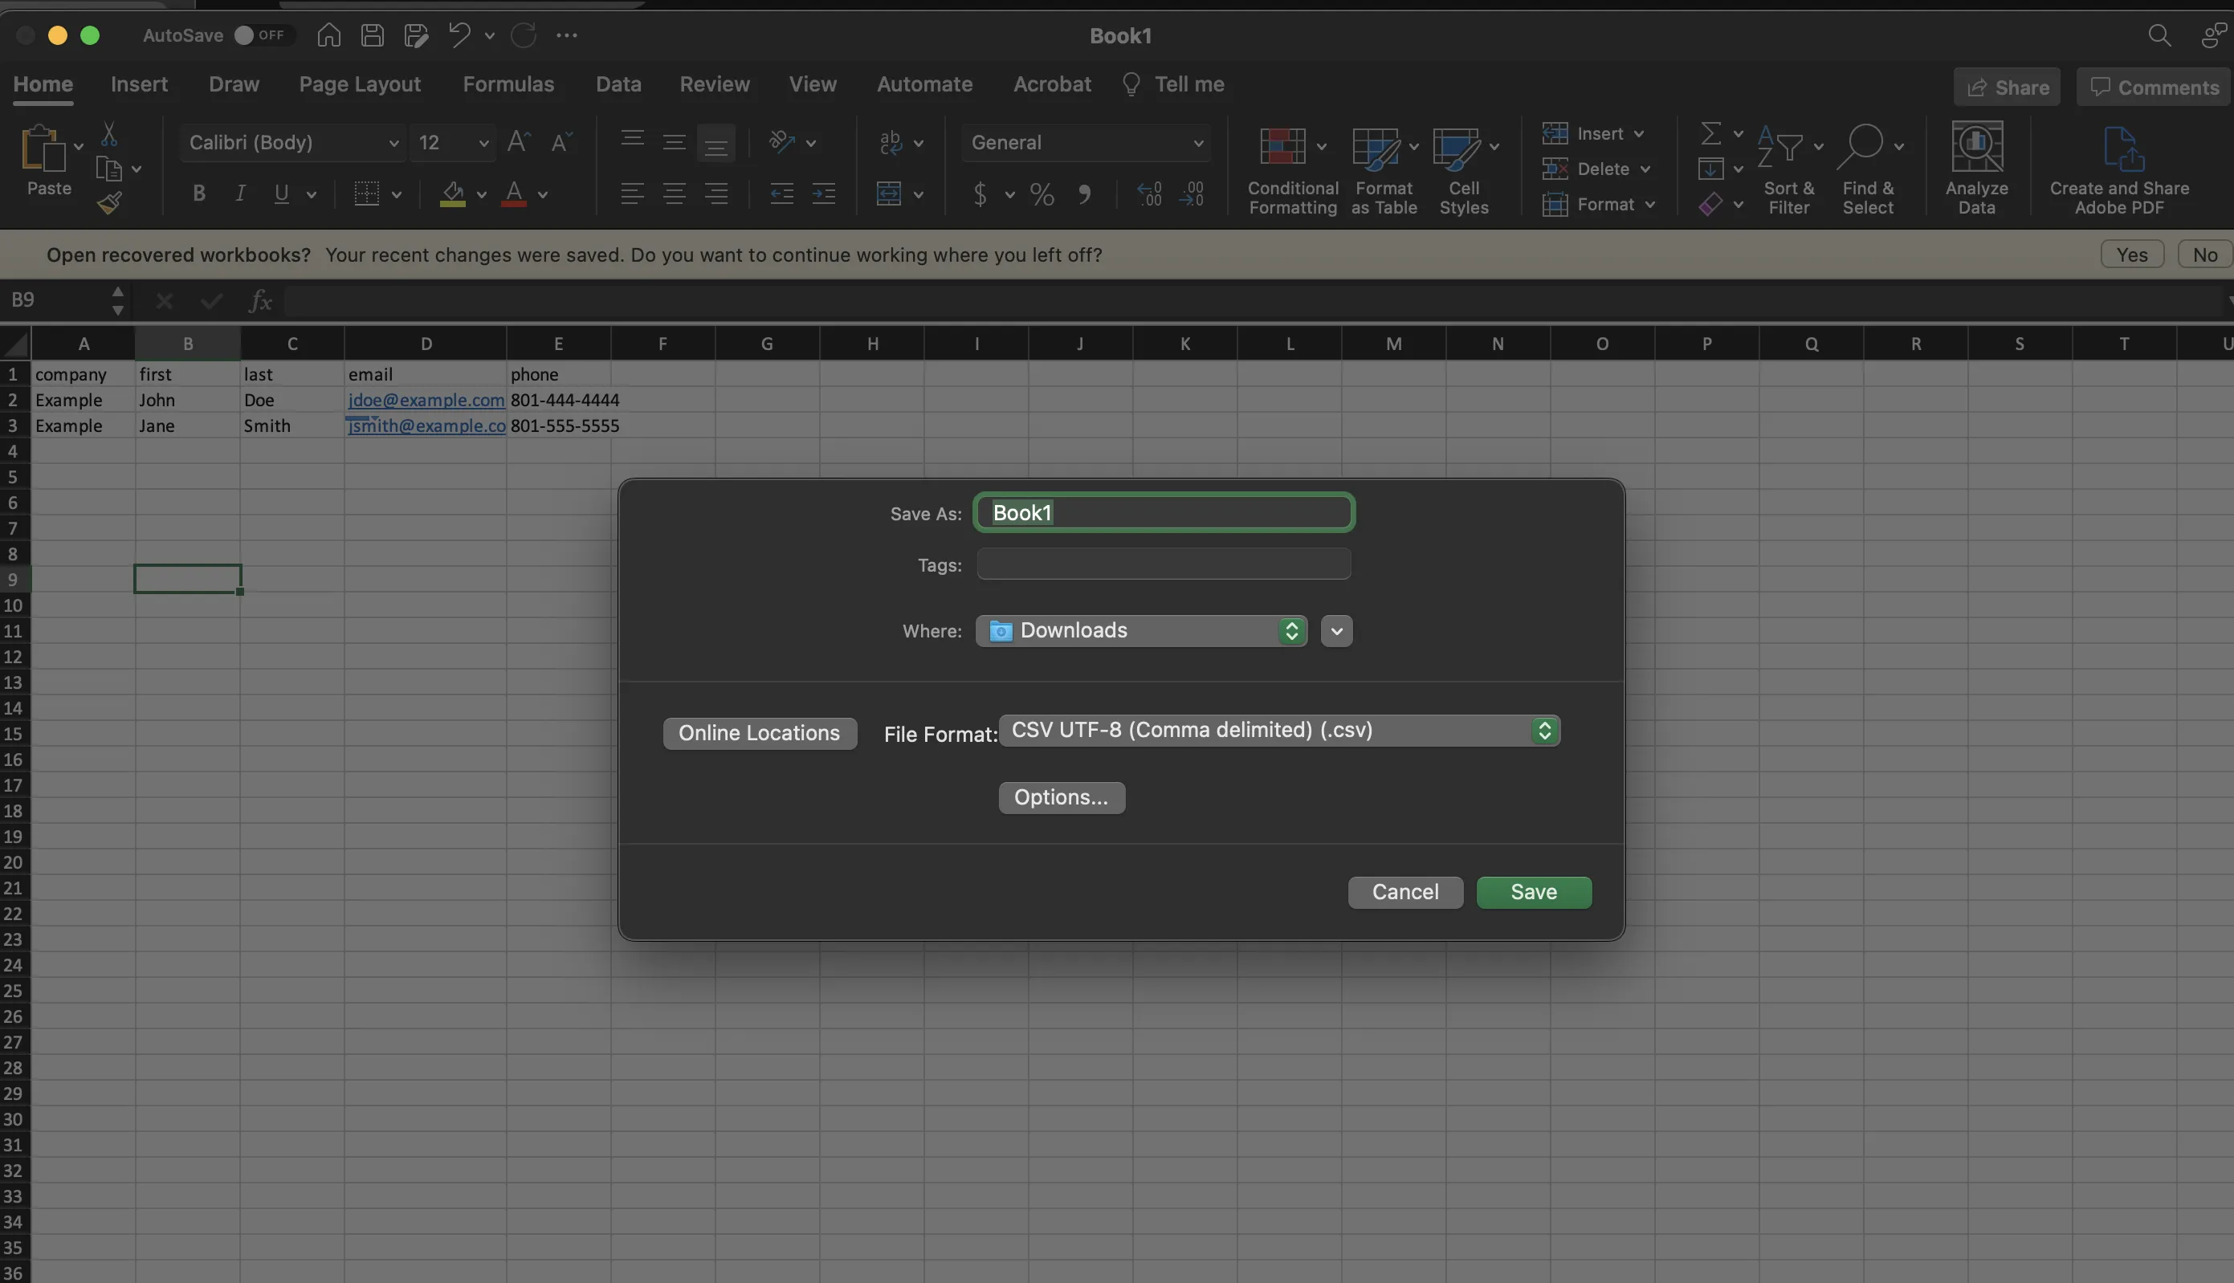Click the Options button in the dialog
2234x1283 pixels.
pyautogui.click(x=1061, y=796)
